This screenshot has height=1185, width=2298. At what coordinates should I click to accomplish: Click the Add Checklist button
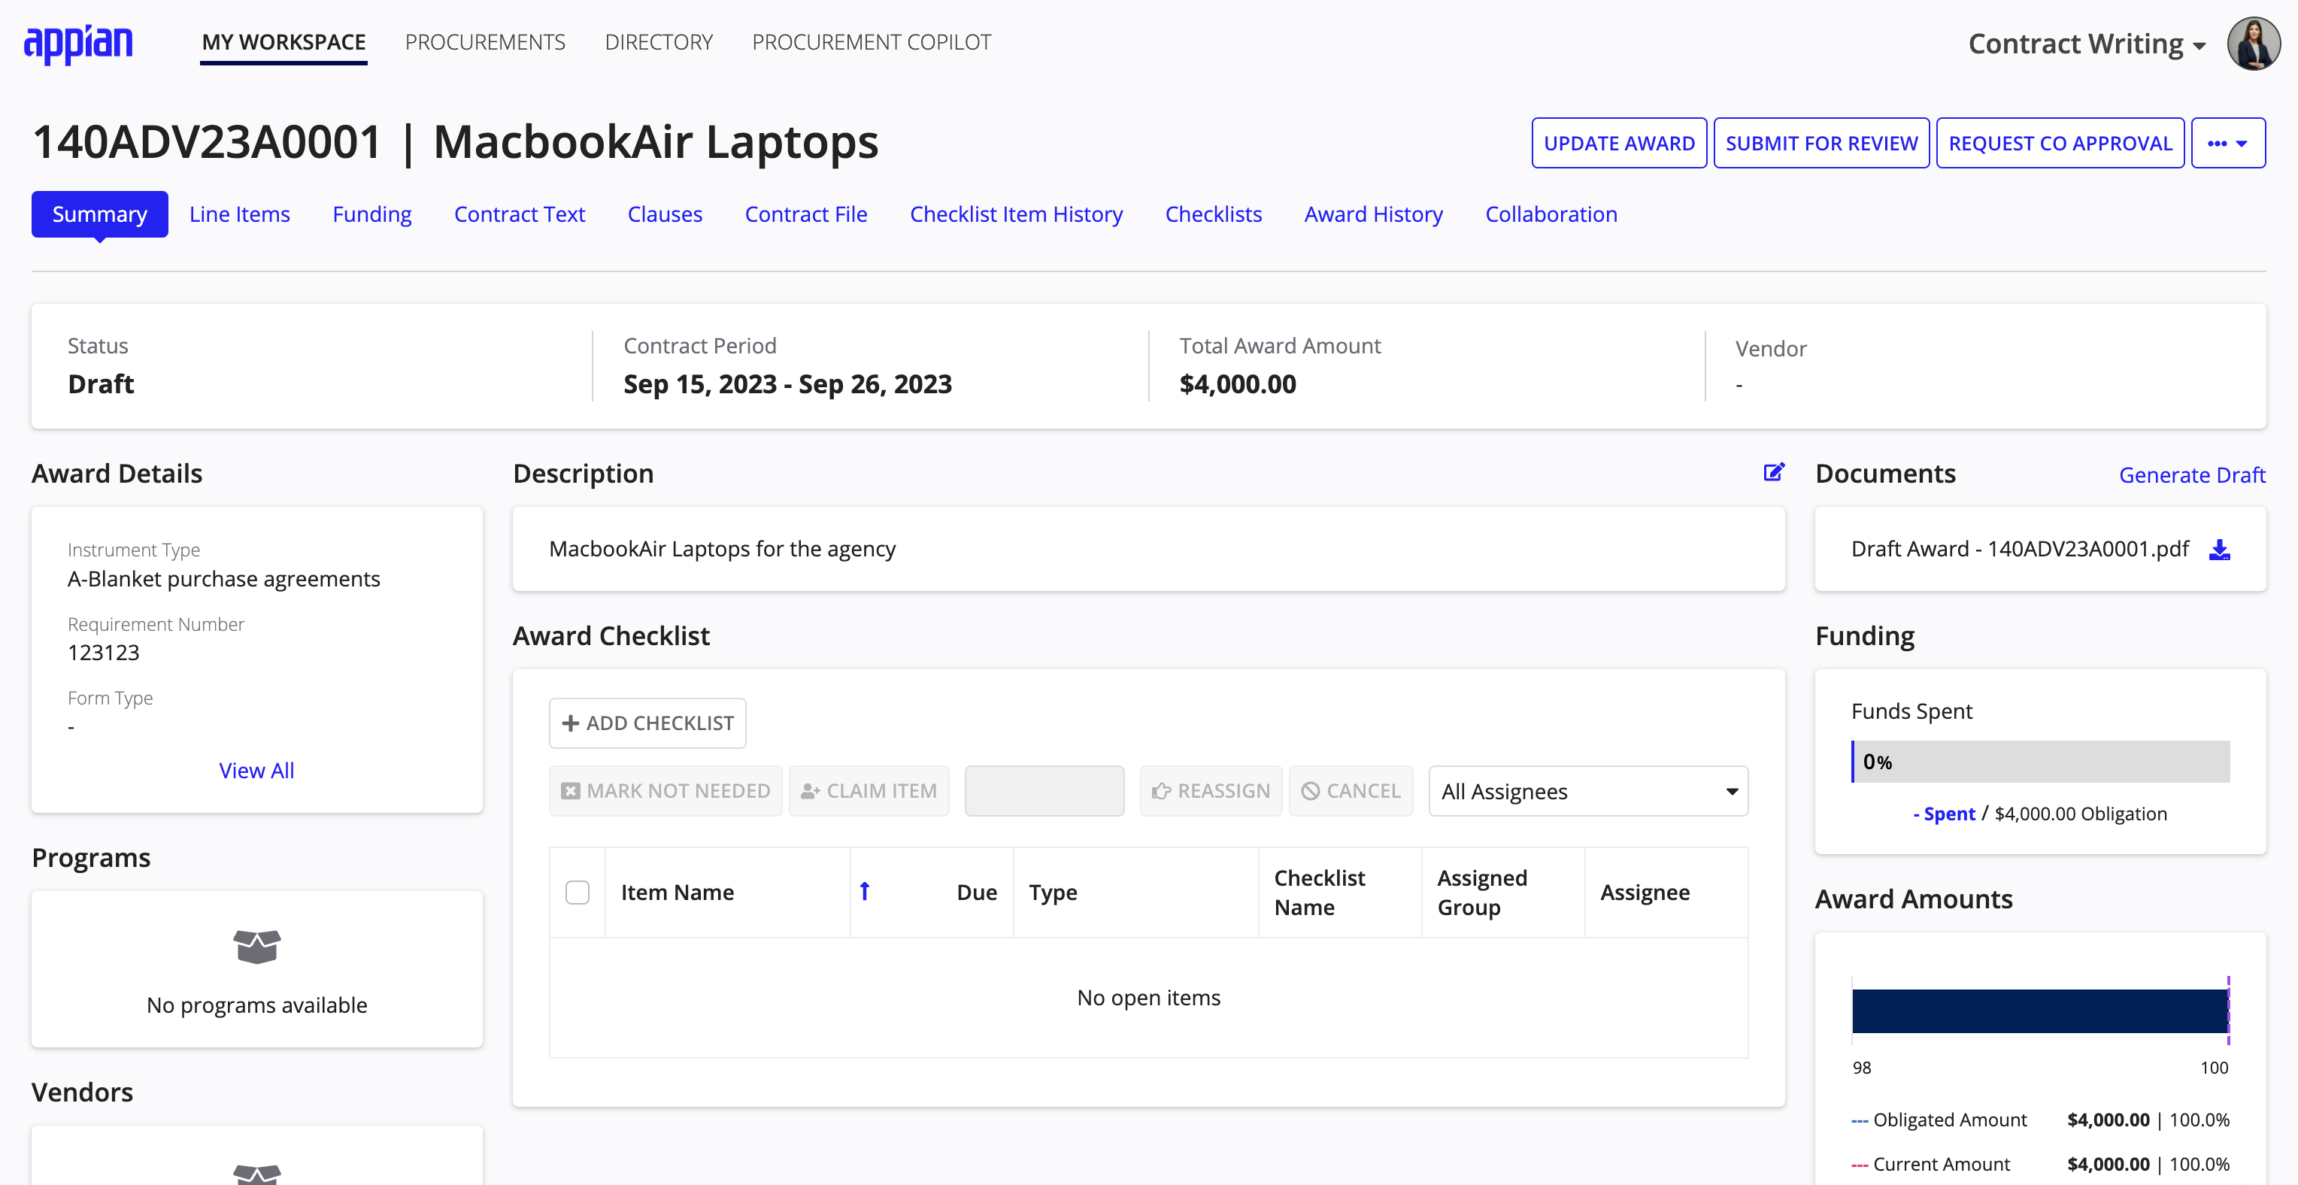647,723
